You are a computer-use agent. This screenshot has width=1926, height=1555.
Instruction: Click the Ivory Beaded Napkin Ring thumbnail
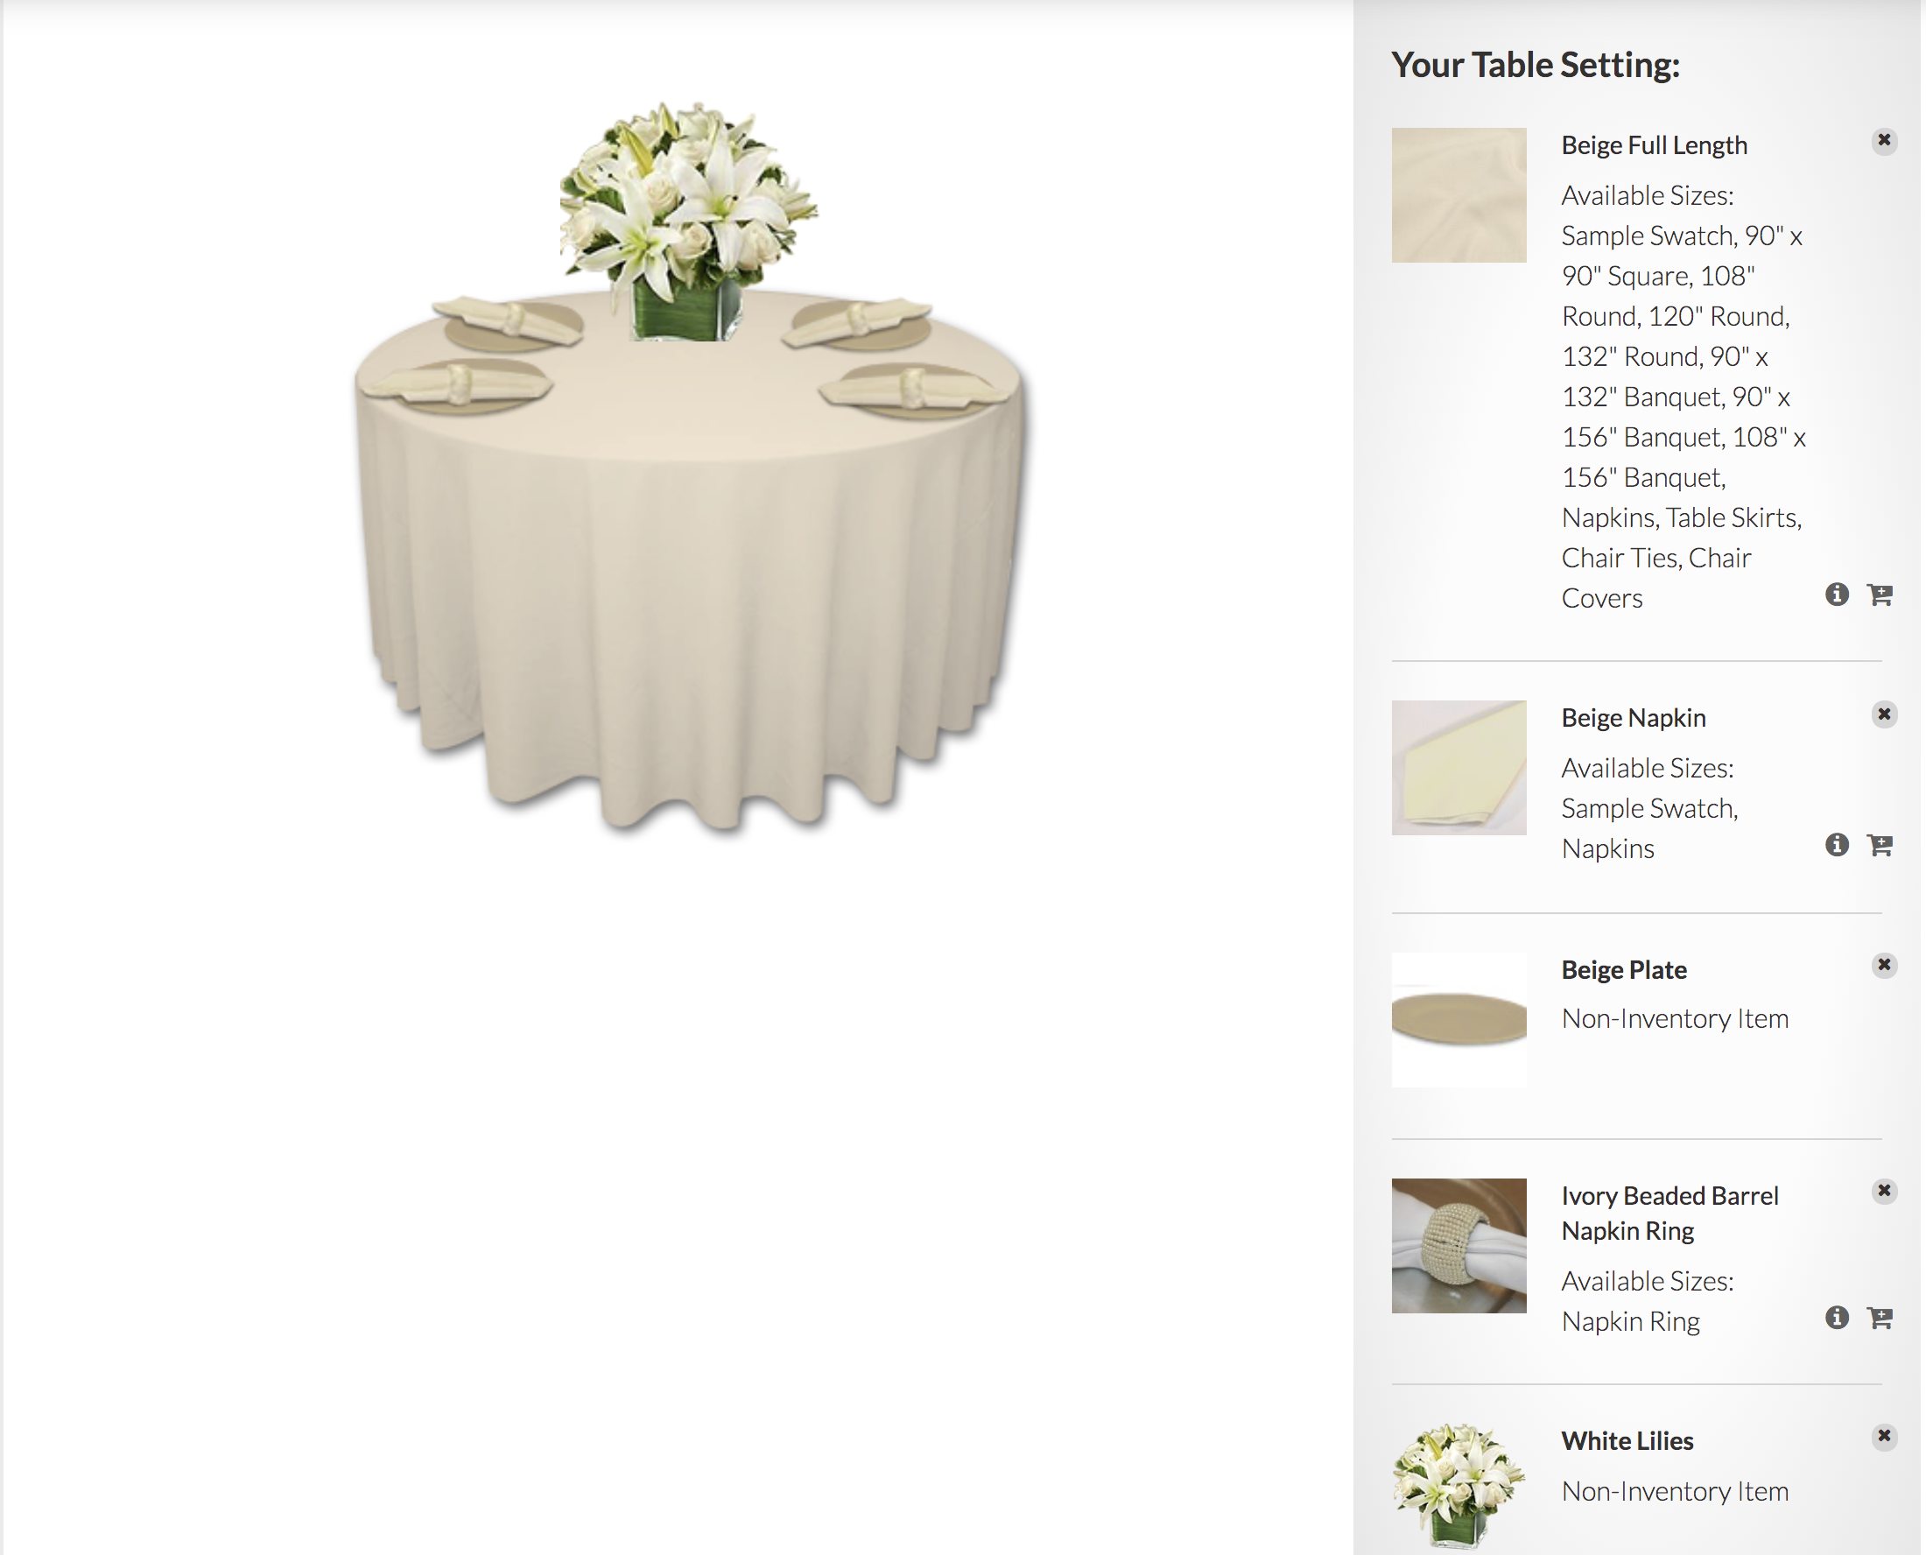point(1459,1246)
